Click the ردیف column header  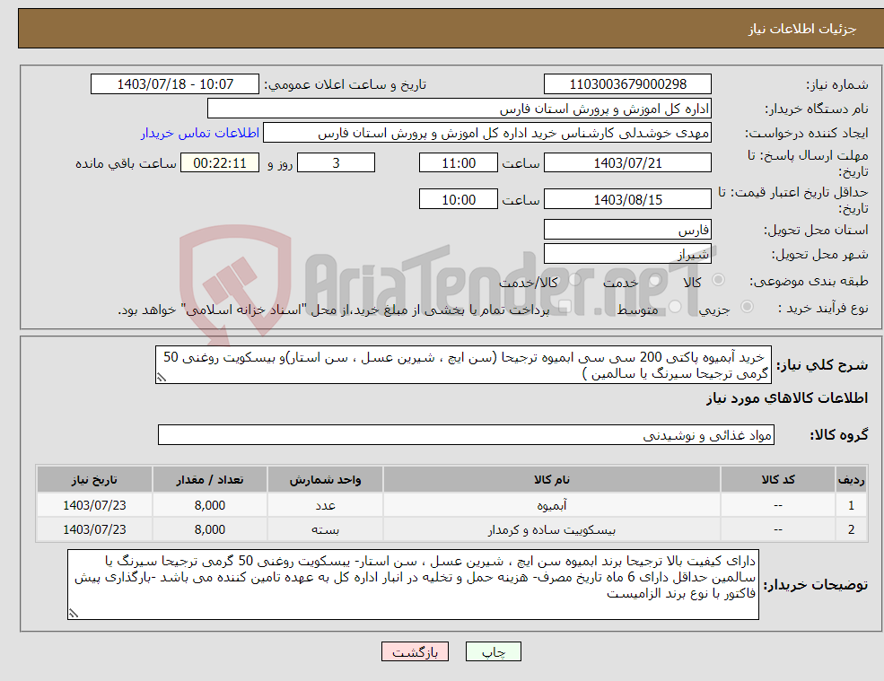(x=851, y=480)
